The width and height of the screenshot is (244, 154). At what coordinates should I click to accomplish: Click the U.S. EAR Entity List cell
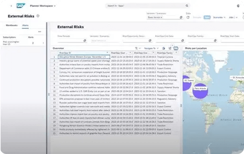[x=84, y=91]
